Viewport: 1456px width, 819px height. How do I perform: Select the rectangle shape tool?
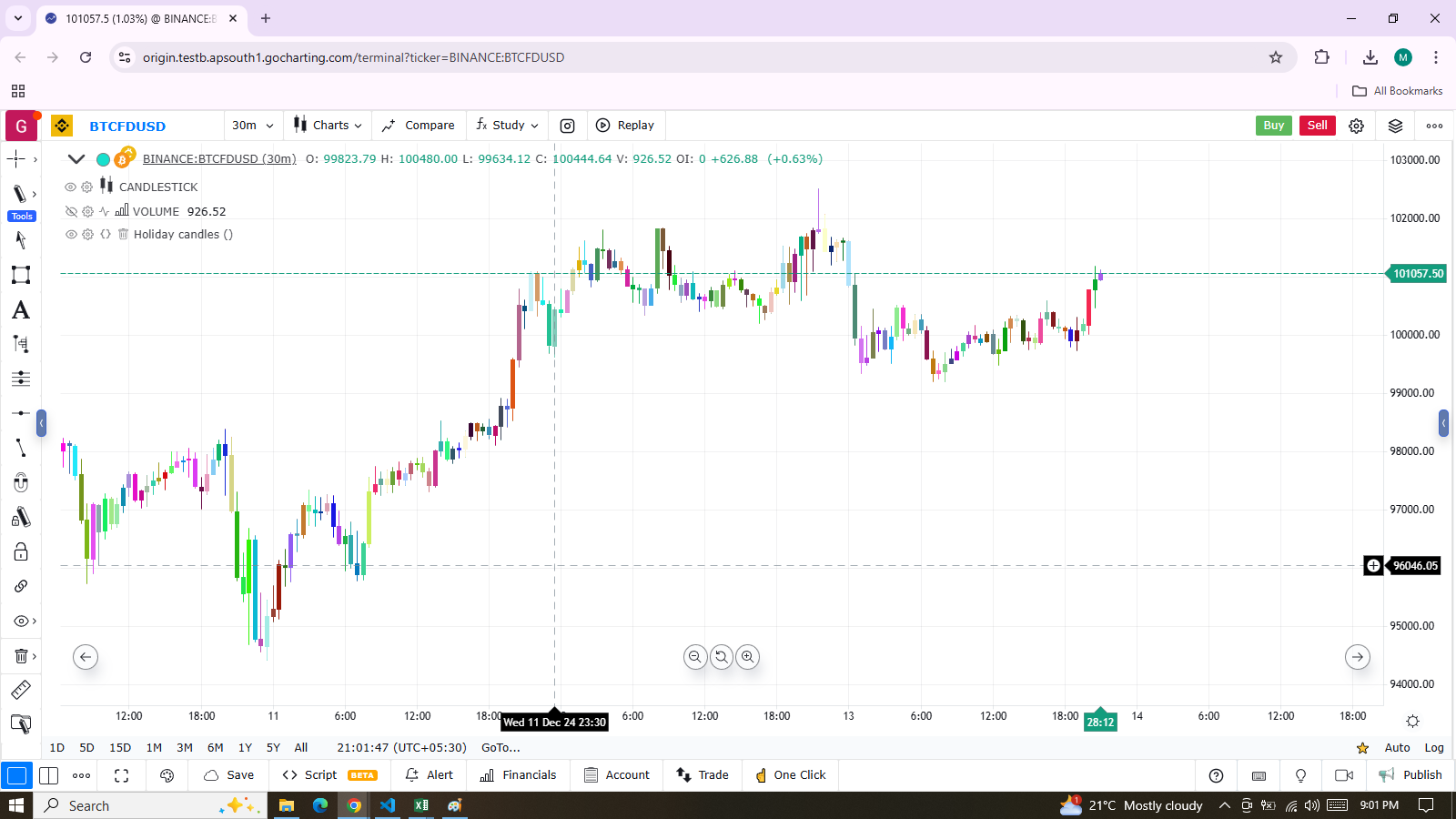tap(20, 275)
